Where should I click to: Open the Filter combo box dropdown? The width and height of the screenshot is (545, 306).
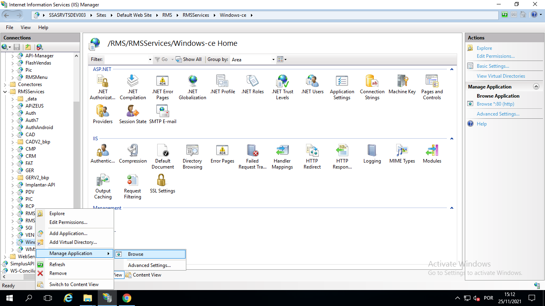[150, 60]
